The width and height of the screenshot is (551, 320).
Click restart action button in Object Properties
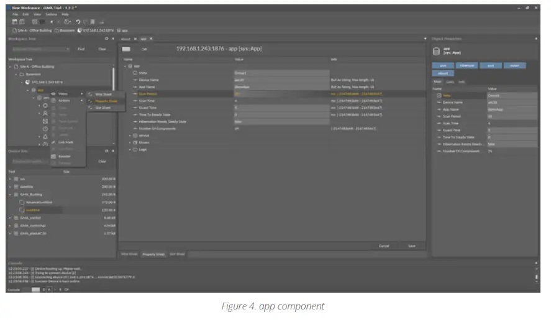[x=514, y=65]
